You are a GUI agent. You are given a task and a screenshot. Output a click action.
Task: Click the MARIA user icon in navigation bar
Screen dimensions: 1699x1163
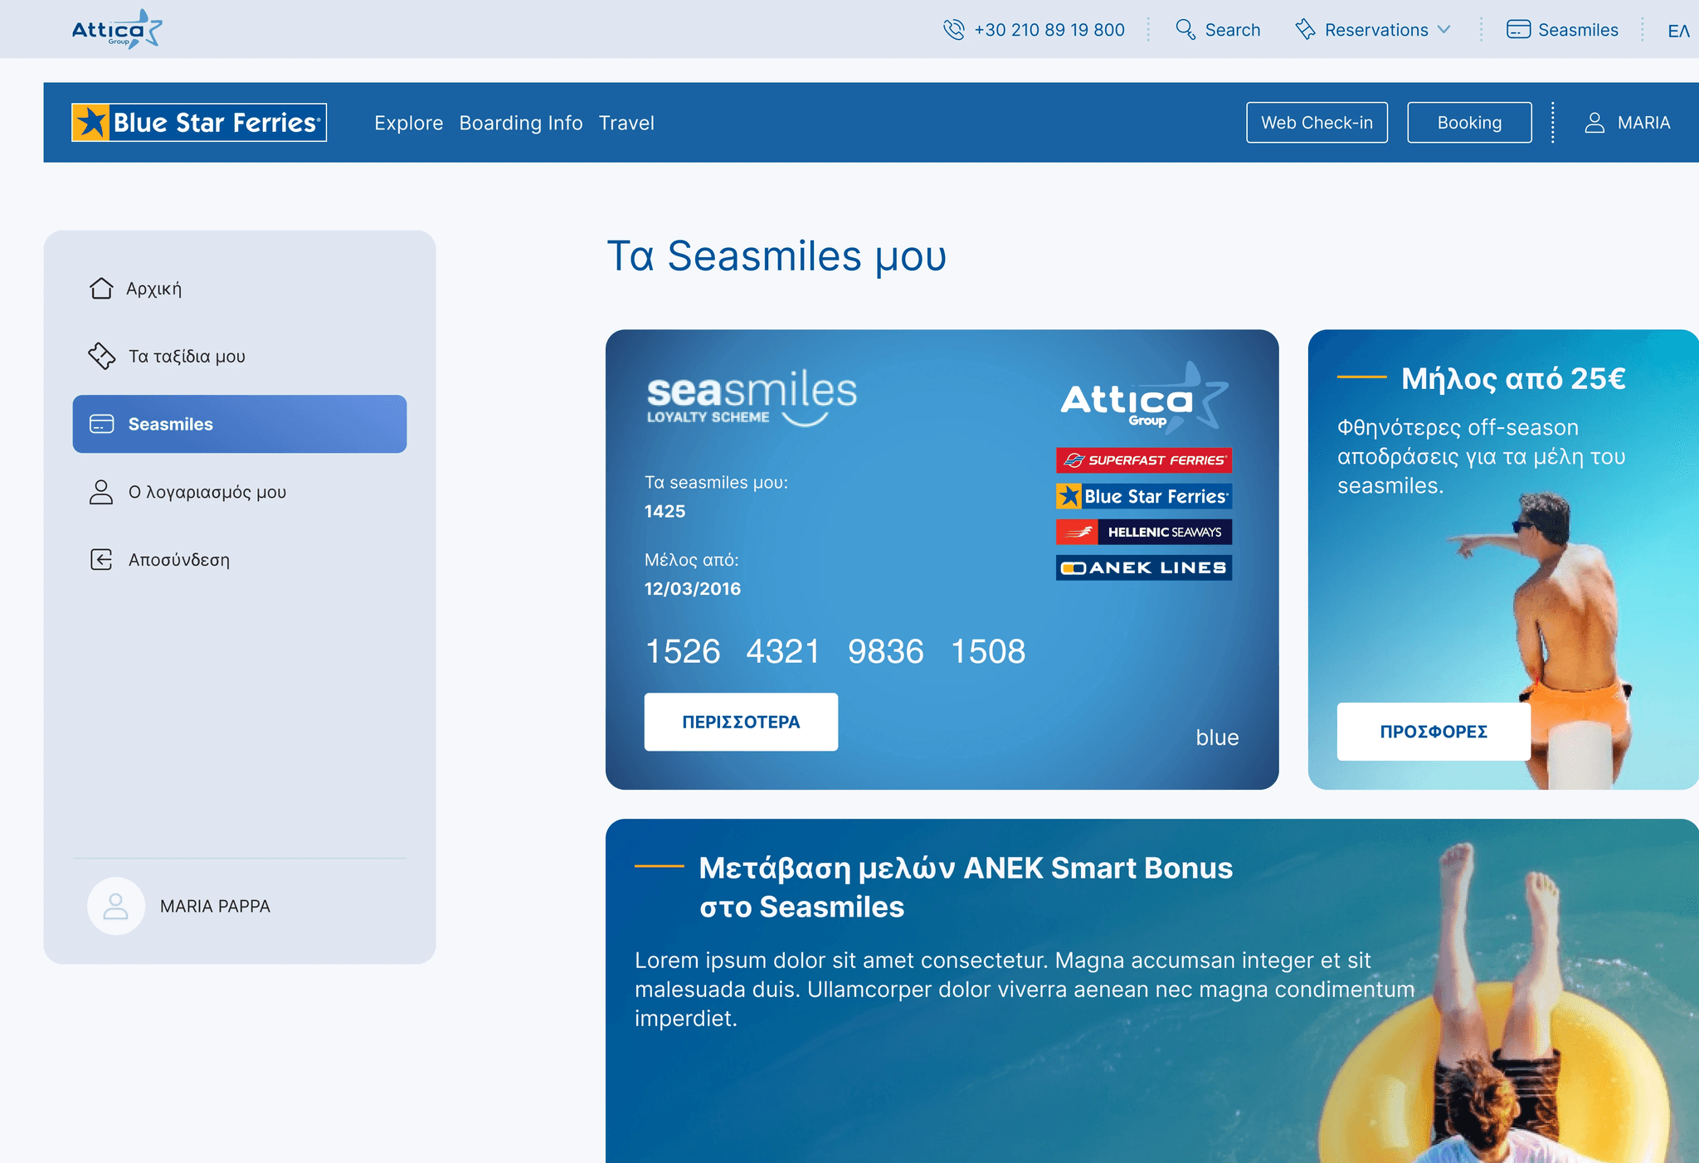pos(1593,122)
